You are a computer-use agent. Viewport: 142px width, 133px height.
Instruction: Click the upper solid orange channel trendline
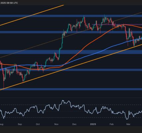(x=32, y=15)
